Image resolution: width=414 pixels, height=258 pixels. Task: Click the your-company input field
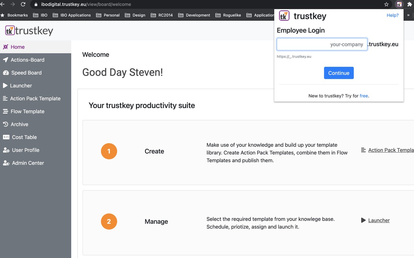pyautogui.click(x=322, y=44)
